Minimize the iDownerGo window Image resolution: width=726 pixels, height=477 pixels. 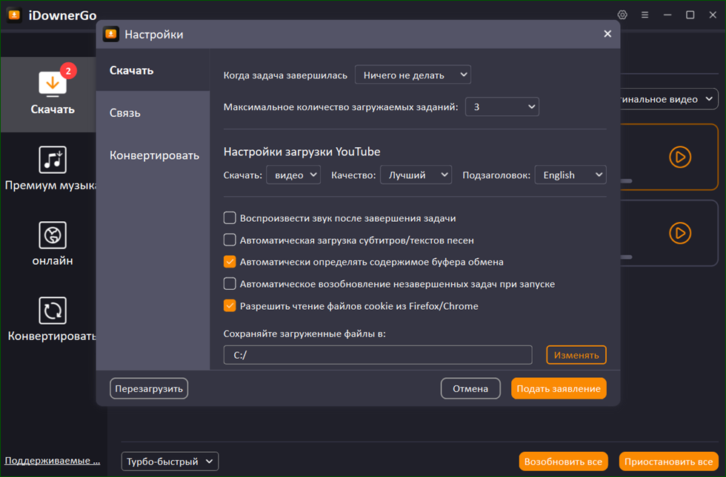667,15
